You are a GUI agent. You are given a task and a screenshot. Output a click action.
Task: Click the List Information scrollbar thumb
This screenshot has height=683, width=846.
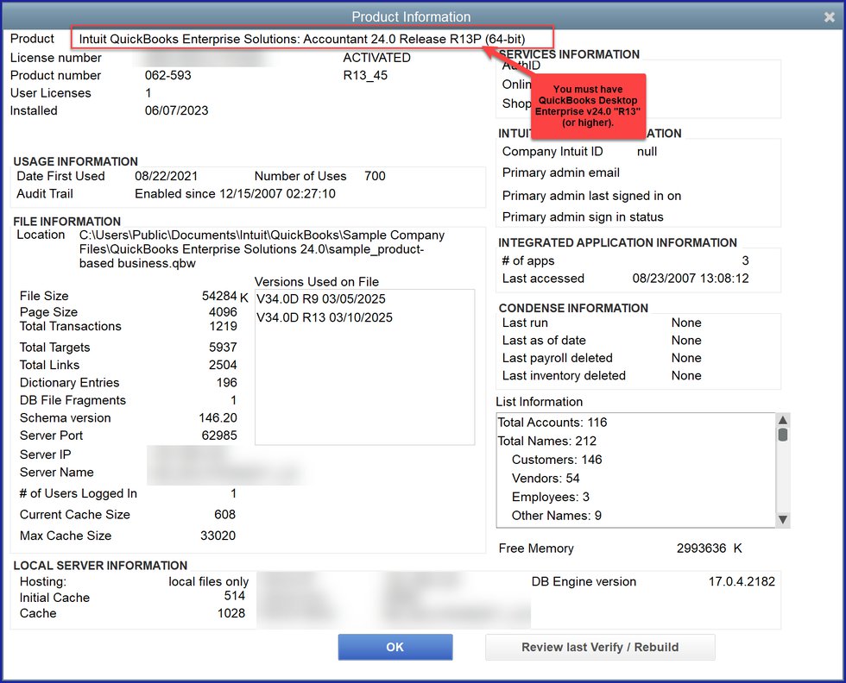coord(783,435)
